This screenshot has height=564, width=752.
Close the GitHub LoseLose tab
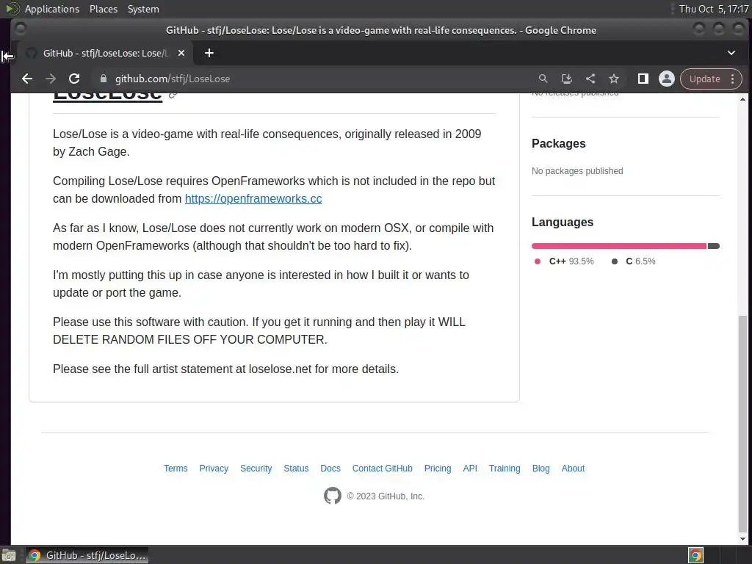point(181,53)
